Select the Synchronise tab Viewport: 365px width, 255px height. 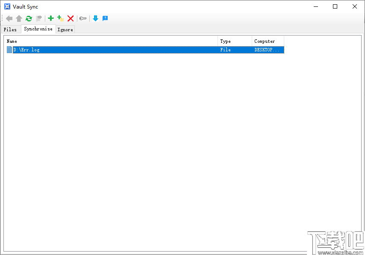[x=38, y=29]
